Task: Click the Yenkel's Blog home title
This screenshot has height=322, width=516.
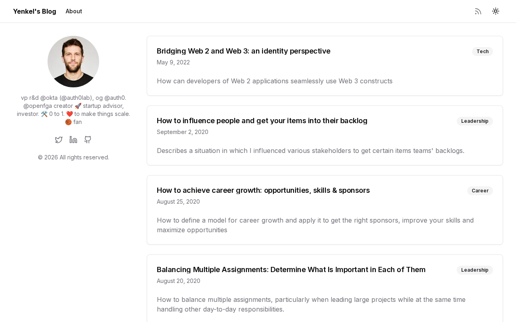Action: pos(35,11)
